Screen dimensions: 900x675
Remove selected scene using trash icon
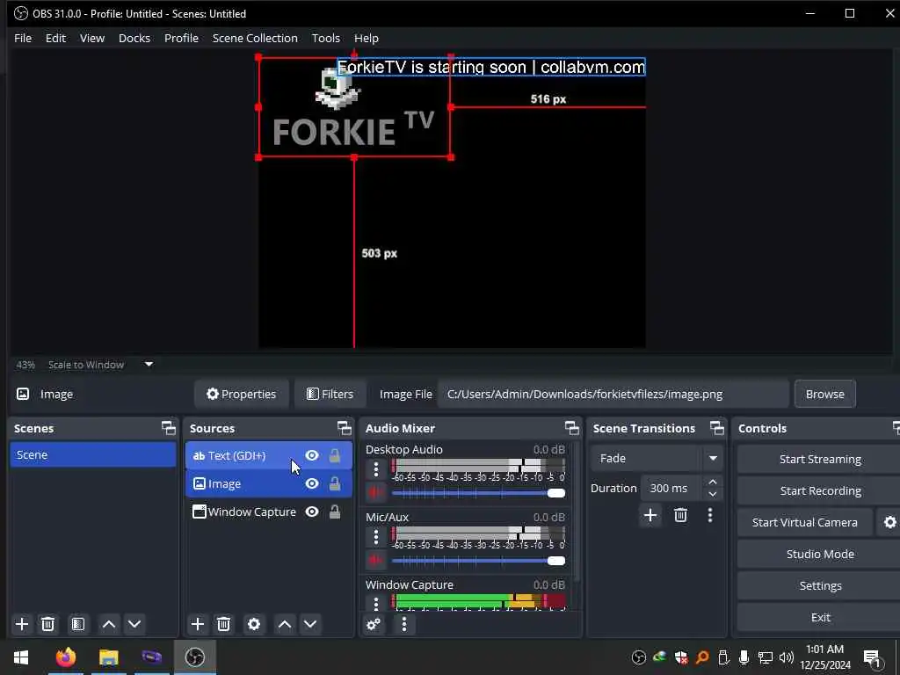[48, 624]
